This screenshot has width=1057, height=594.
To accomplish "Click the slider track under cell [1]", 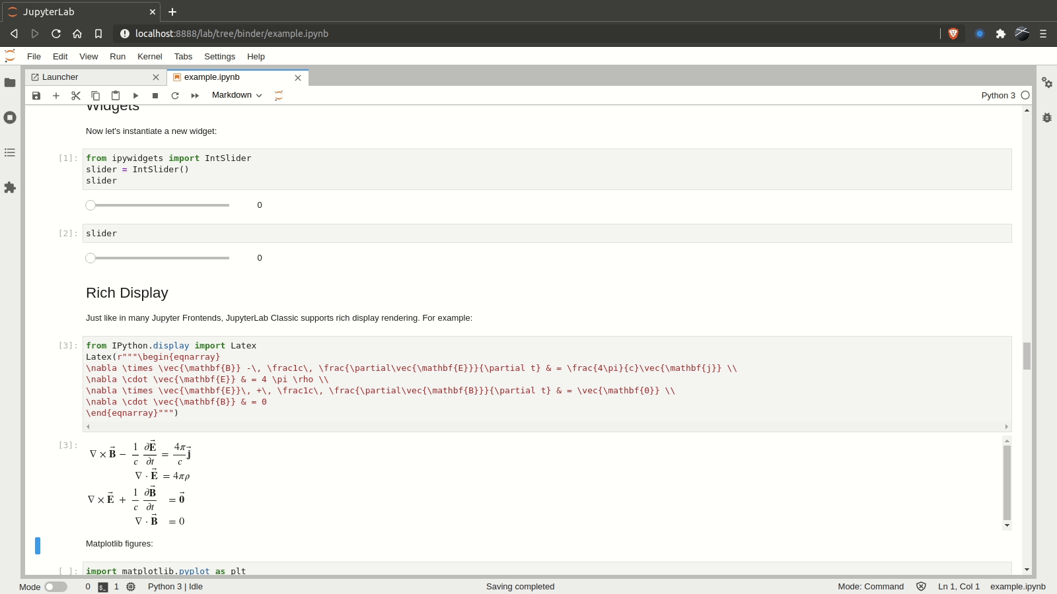I will [159, 205].
